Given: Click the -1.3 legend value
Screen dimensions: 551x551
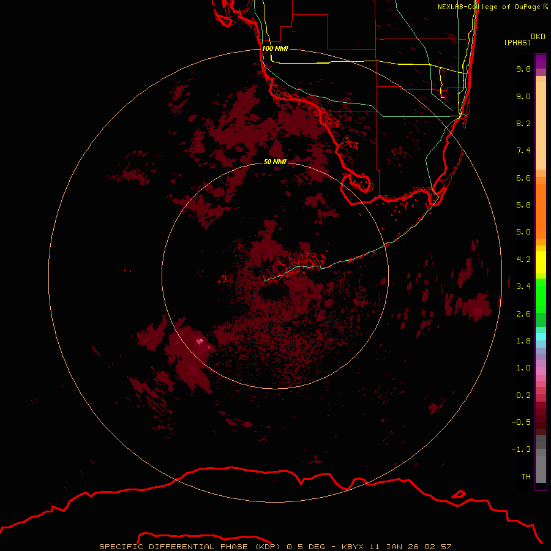Looking at the screenshot, I should (521, 449).
